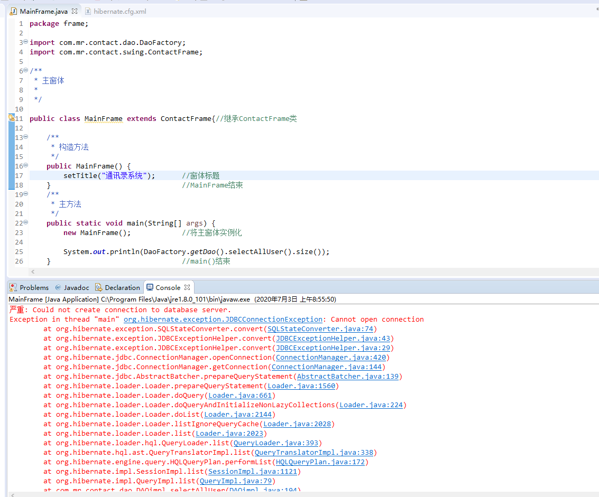Screen dimensions: 599x497
Task: Click the console horizontal scrollbar left arrow
Action: point(12,495)
